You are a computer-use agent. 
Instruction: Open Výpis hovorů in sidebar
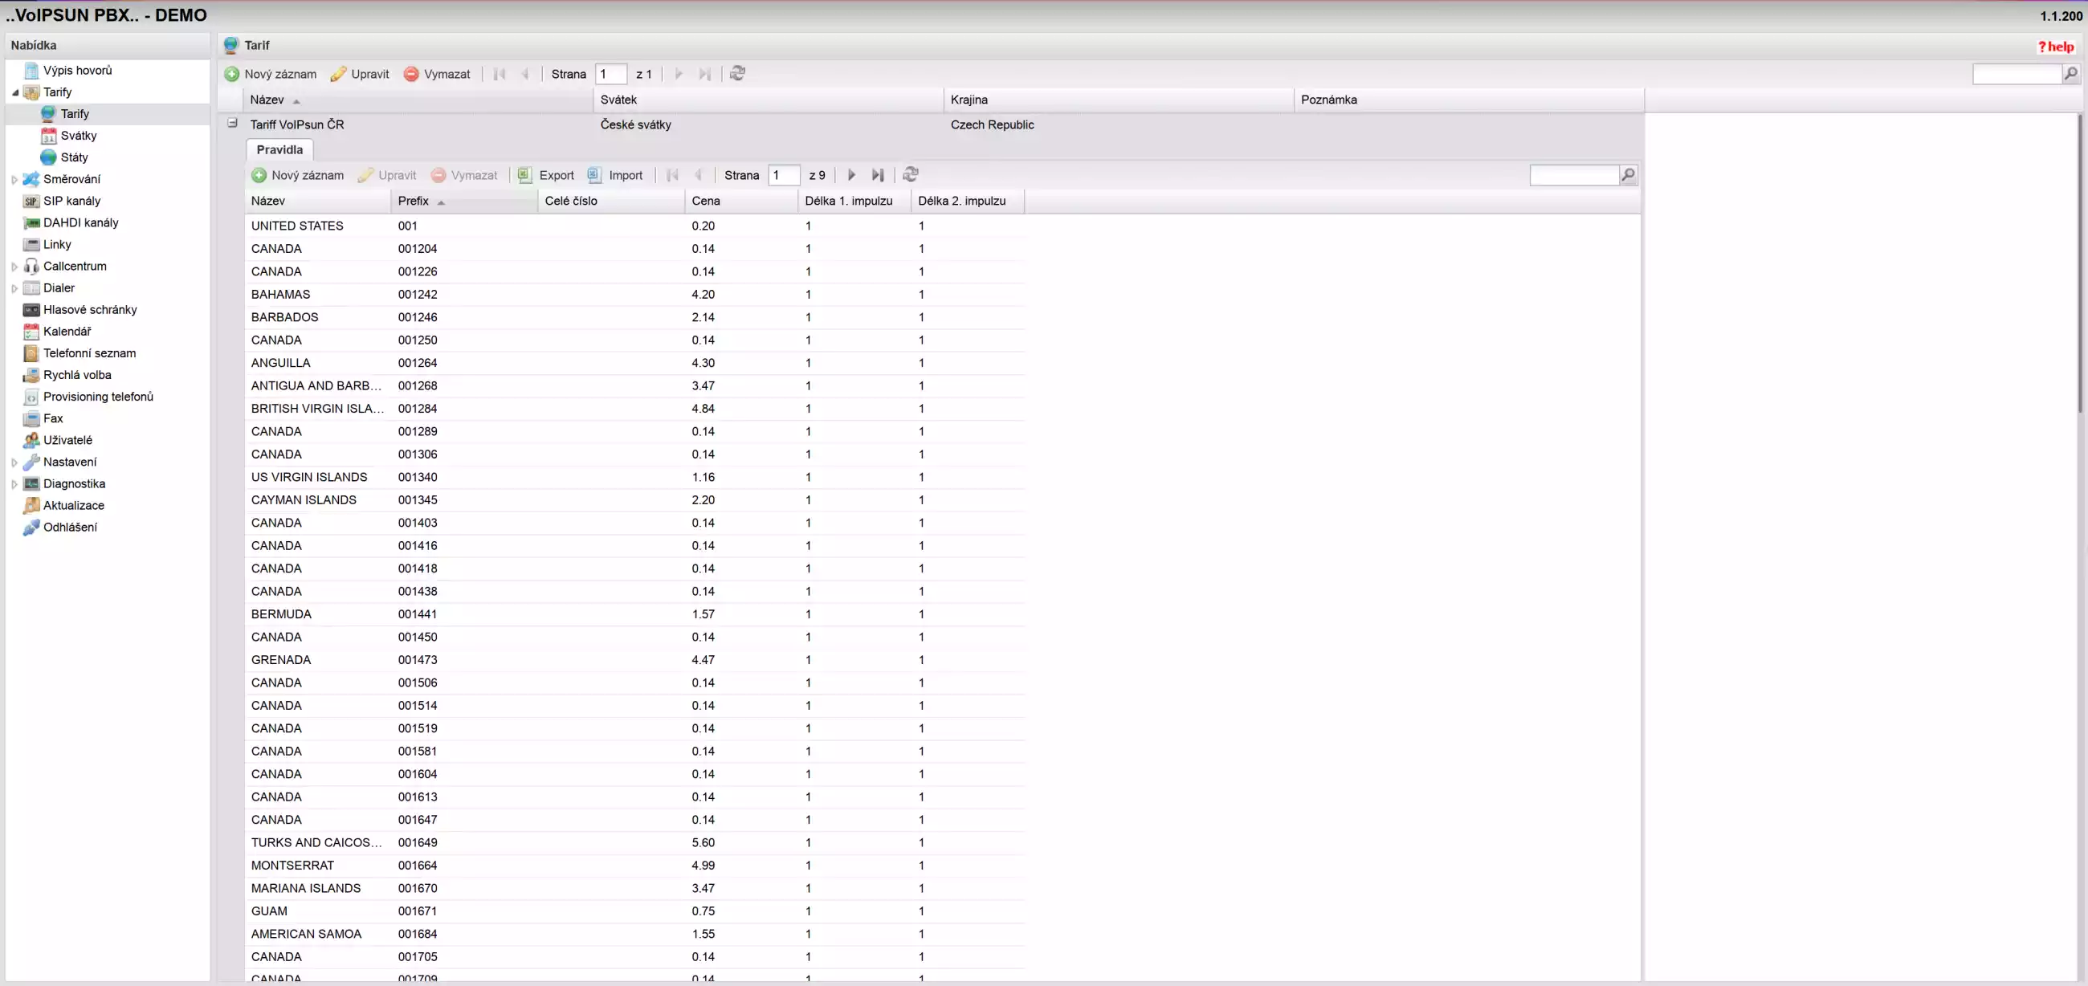pos(77,71)
